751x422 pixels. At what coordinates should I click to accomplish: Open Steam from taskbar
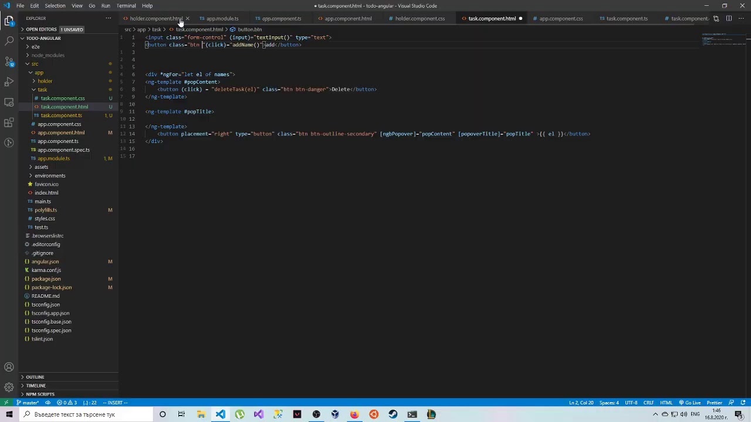(x=393, y=414)
